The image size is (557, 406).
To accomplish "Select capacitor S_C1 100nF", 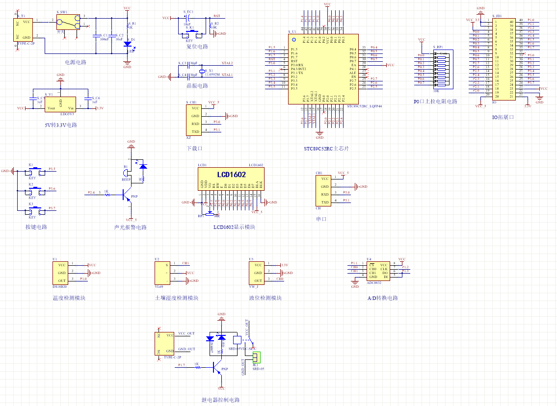I will pos(96,35).
